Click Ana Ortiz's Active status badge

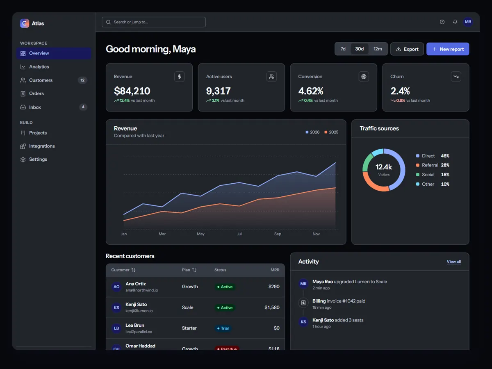[225, 287]
